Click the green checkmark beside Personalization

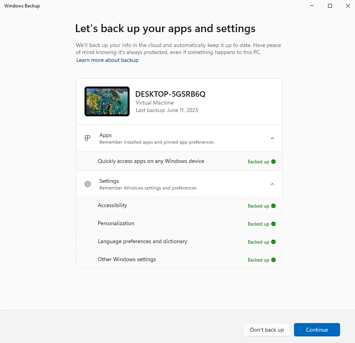[x=274, y=224]
